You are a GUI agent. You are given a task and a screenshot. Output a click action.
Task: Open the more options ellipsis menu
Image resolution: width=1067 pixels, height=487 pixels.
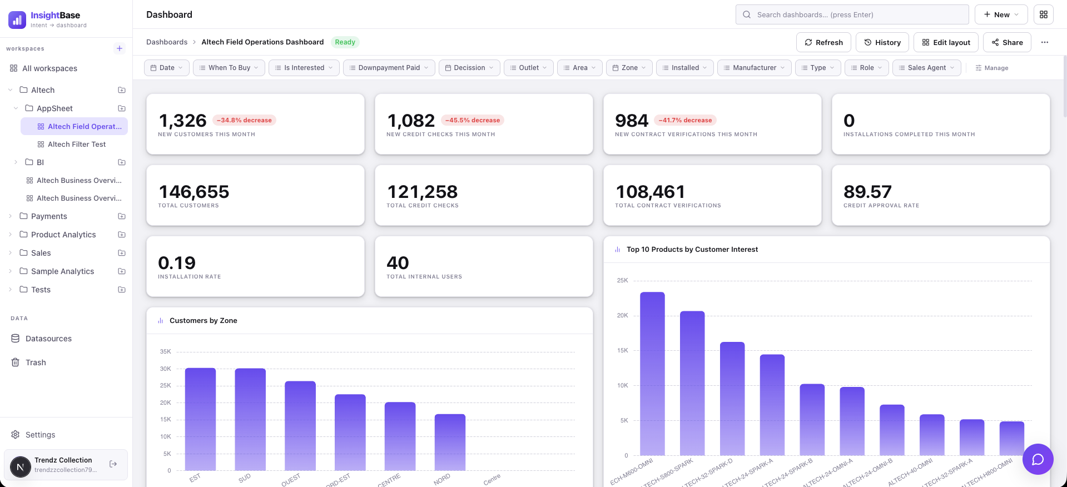point(1045,42)
